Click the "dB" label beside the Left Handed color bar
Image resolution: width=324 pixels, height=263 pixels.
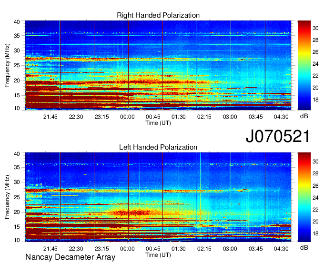[x=304, y=248]
